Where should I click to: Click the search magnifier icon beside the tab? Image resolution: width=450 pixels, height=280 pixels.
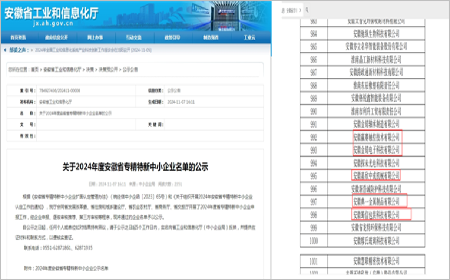(x=307, y=10)
